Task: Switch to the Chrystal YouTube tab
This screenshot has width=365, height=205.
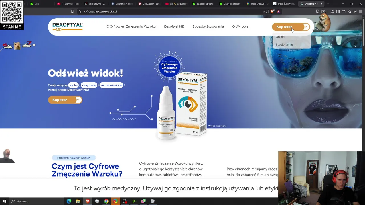Action: 68,4
